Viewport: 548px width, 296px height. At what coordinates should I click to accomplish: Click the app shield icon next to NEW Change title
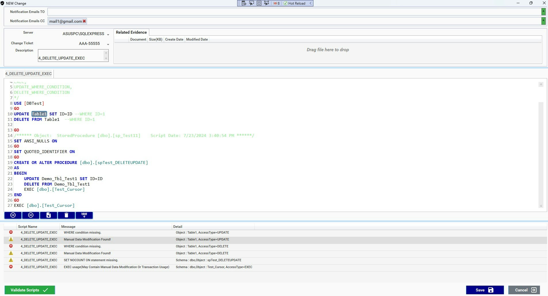2,3
